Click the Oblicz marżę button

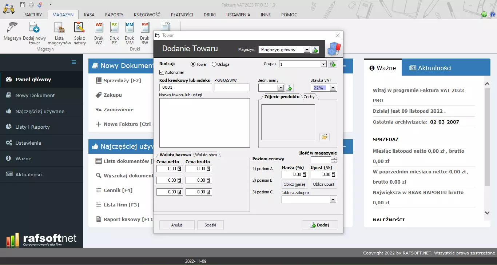pos(295,184)
